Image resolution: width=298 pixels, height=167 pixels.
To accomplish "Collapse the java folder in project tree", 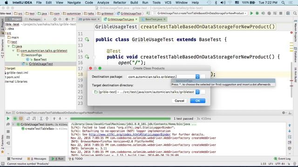I will [x=8, y=46].
